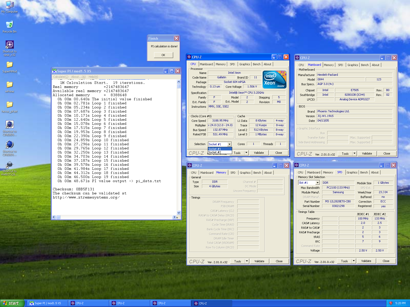This screenshot has height=307, width=410.
Task: Click the CPU-Z CPU window title icon
Action: tap(189, 57)
